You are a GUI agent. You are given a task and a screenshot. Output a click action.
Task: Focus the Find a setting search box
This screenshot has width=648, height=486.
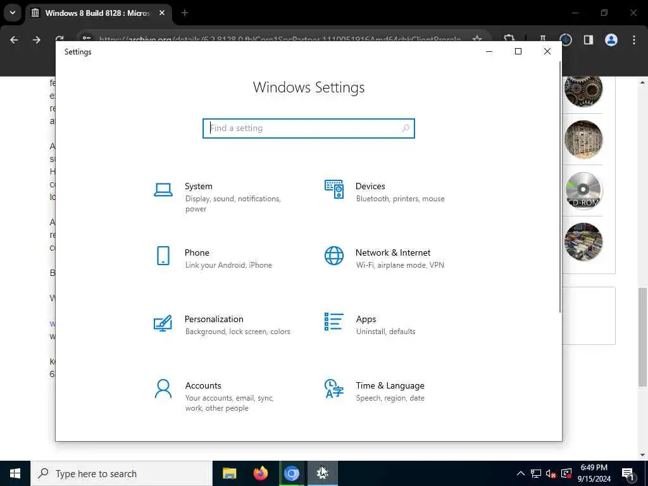pyautogui.click(x=309, y=128)
